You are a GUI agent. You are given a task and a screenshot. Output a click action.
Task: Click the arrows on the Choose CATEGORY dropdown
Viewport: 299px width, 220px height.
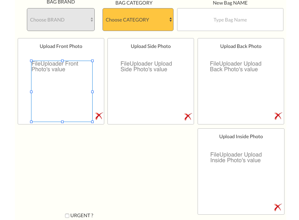pos(170,20)
